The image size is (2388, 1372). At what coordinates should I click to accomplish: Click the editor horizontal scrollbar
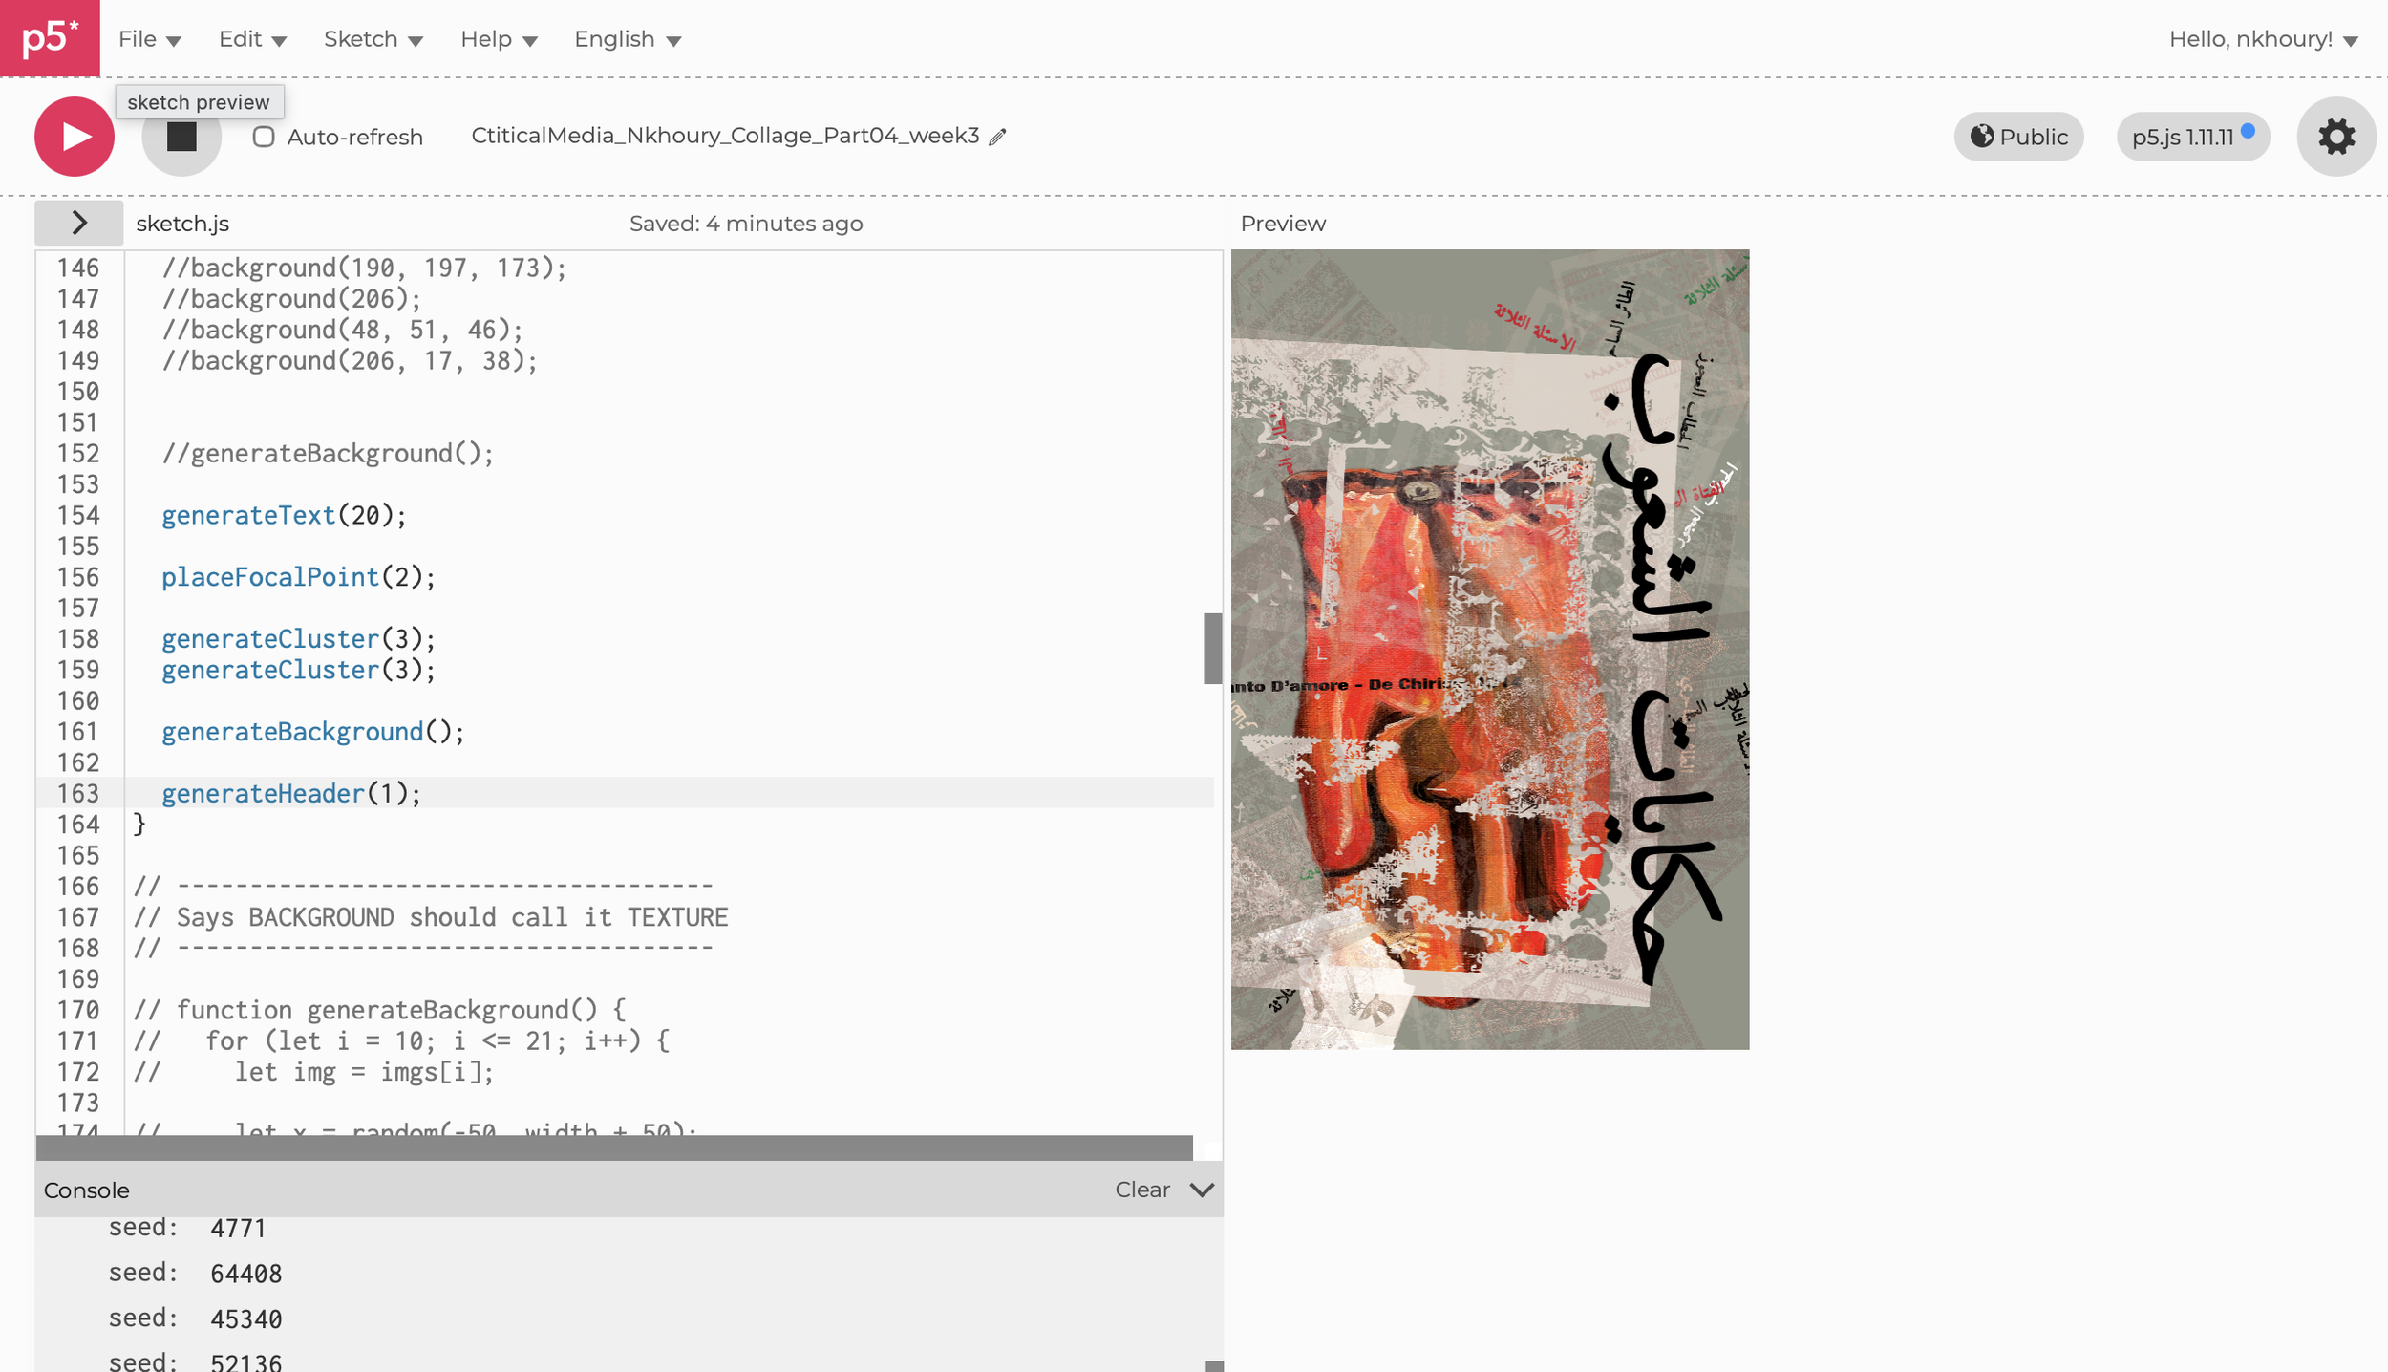614,1147
